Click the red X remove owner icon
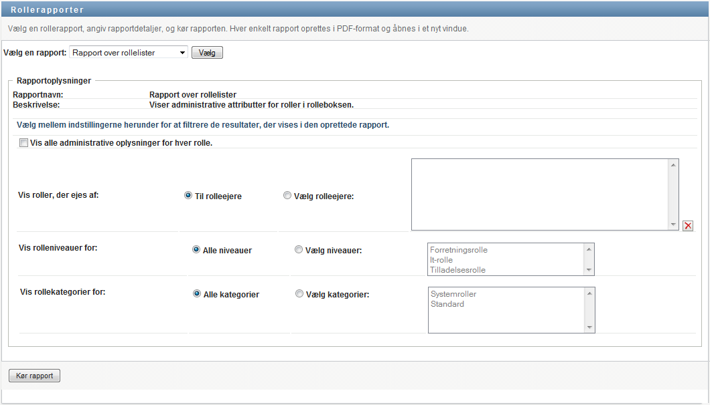This screenshot has width=710, height=405. pyautogui.click(x=688, y=226)
